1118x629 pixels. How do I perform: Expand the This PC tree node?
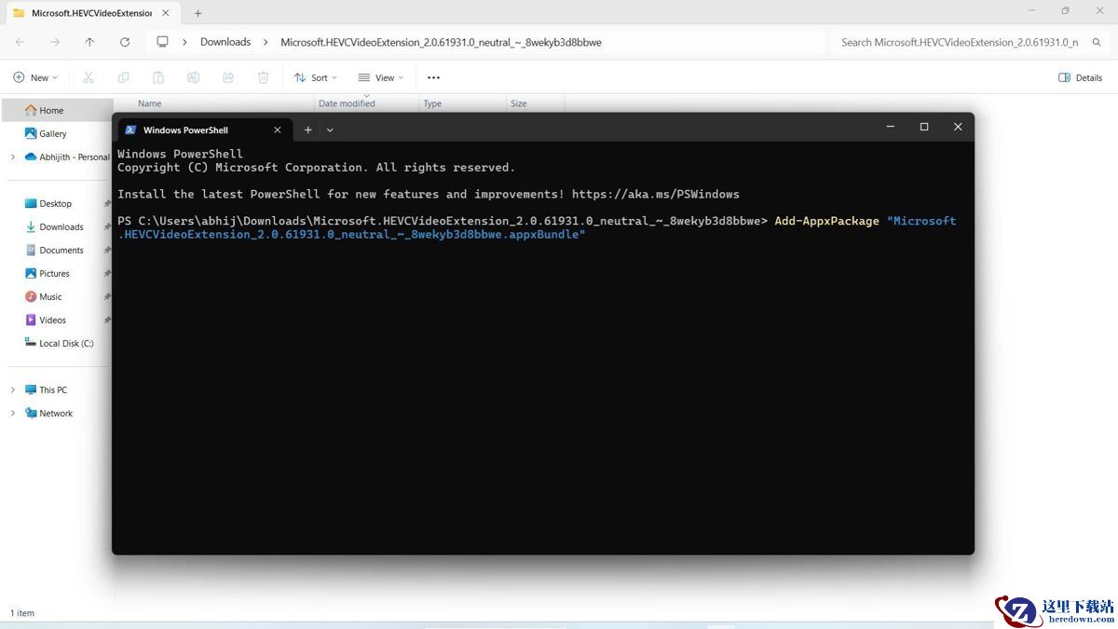pyautogui.click(x=12, y=390)
